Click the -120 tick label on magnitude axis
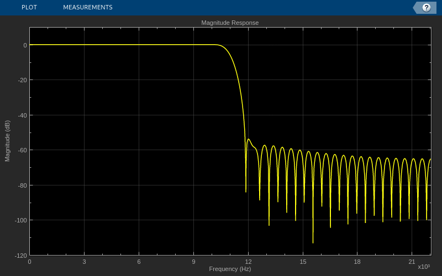The width and height of the screenshot is (442, 276). tap(20, 256)
